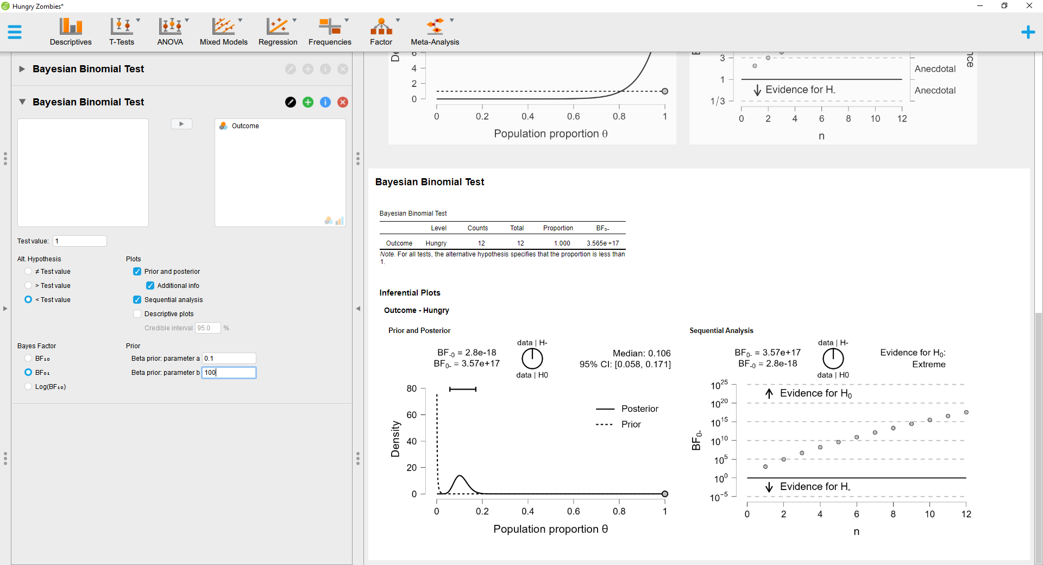Click the Test value input field

tap(79, 241)
